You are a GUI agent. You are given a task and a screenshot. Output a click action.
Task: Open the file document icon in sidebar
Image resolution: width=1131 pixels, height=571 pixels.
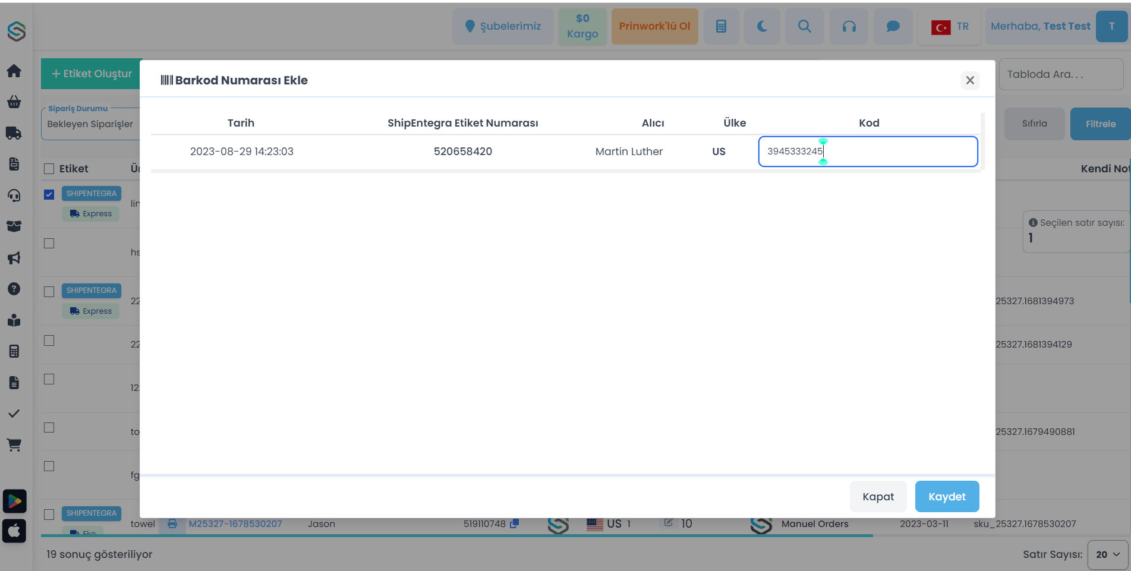[x=14, y=383]
